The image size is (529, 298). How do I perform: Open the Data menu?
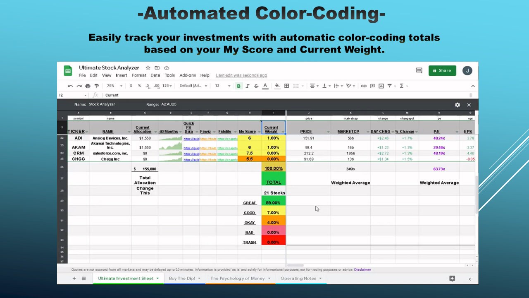155,75
